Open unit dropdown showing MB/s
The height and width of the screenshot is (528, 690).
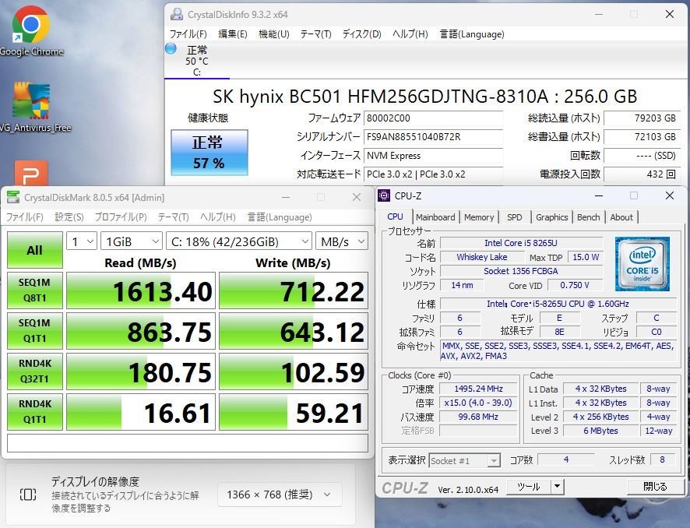342,241
